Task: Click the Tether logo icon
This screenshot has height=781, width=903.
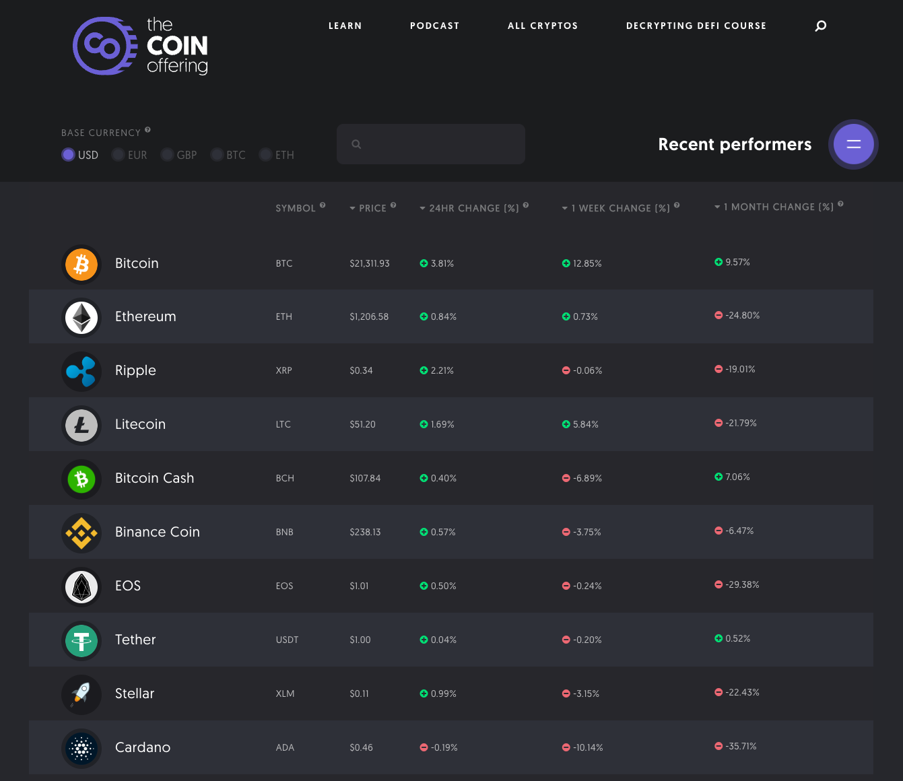Action: tap(81, 641)
